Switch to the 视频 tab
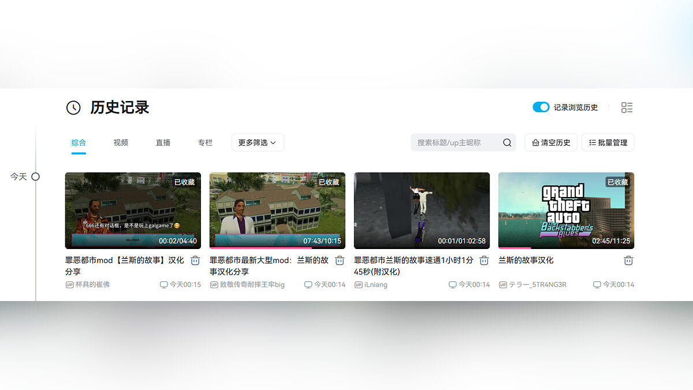Viewport: 693px width, 390px height. coord(121,143)
